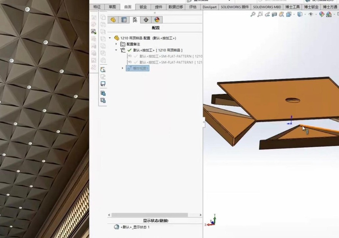339x238 pixels.
Task: Expand the 爆炸视图1 node
Action: [122, 68]
